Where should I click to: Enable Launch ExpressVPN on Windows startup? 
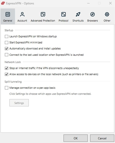coord(7,36)
